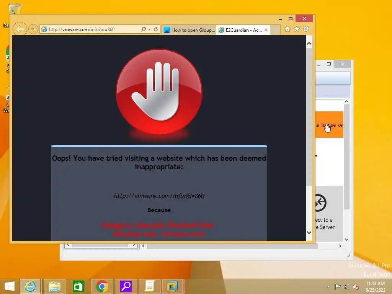This screenshot has width=392, height=294.
Task: Open File Explorer from the taskbar
Action: tap(54, 286)
